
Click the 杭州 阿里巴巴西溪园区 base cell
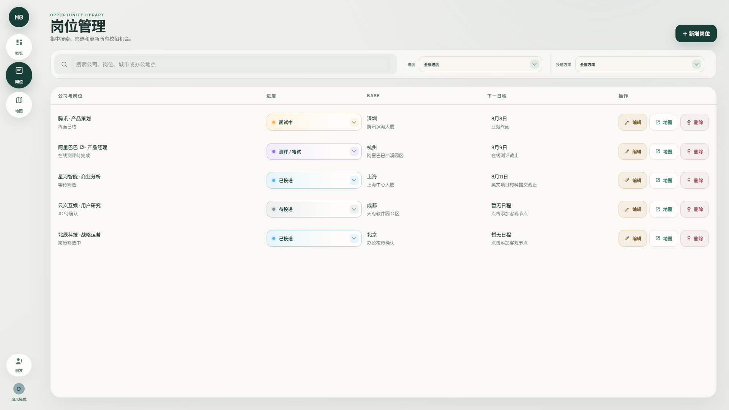pos(385,151)
